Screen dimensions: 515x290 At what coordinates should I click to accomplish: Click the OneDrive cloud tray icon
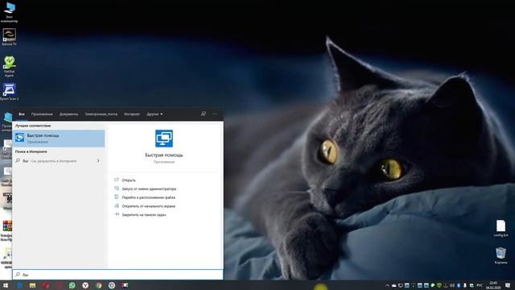click(x=393, y=285)
